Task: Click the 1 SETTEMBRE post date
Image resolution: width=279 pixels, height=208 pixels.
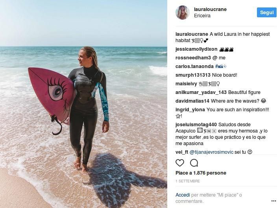Action: pyautogui.click(x=188, y=181)
